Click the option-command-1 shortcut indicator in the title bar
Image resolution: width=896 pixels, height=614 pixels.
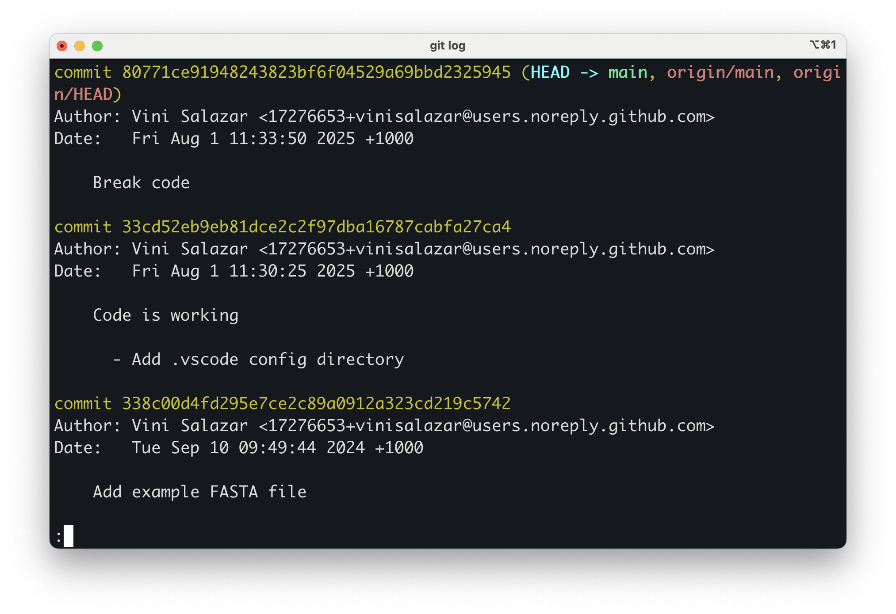pyautogui.click(x=823, y=45)
